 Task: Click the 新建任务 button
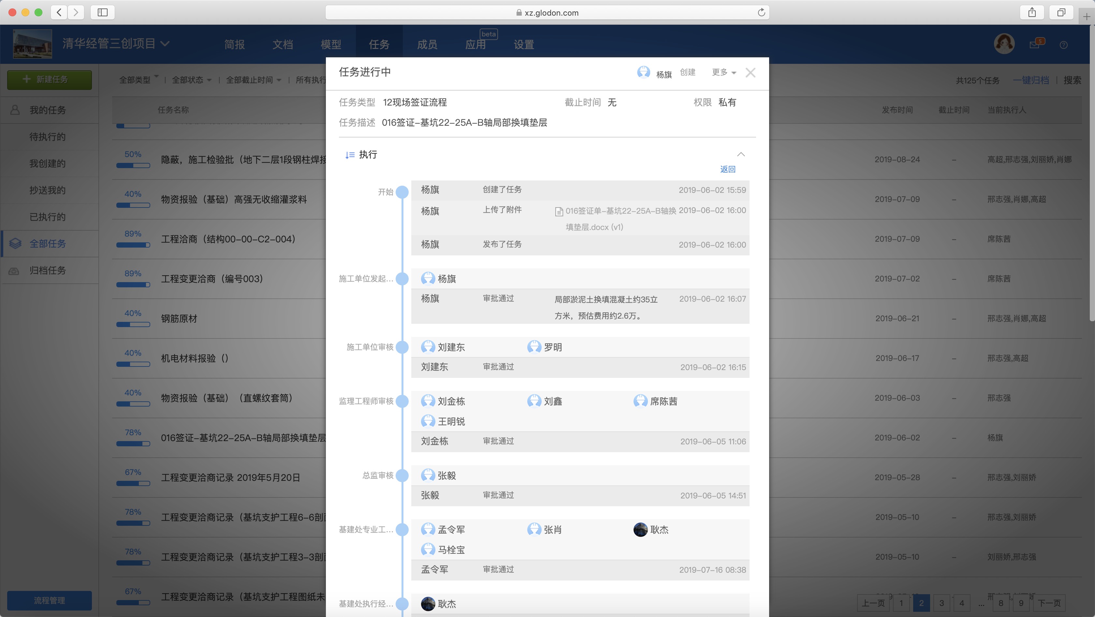point(49,79)
